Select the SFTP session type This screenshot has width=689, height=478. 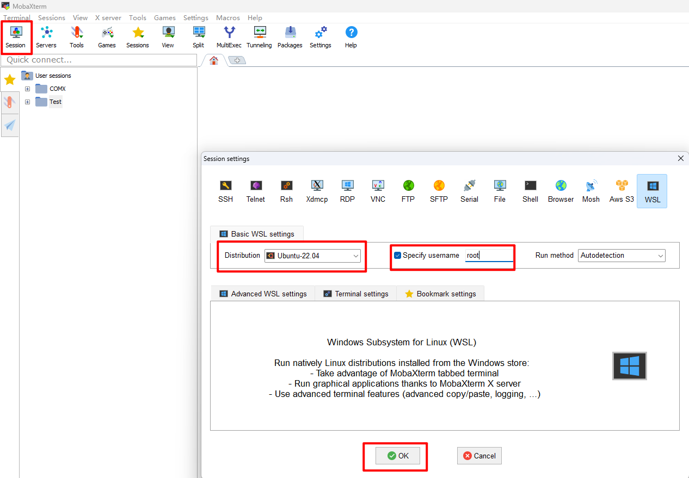coord(439,191)
